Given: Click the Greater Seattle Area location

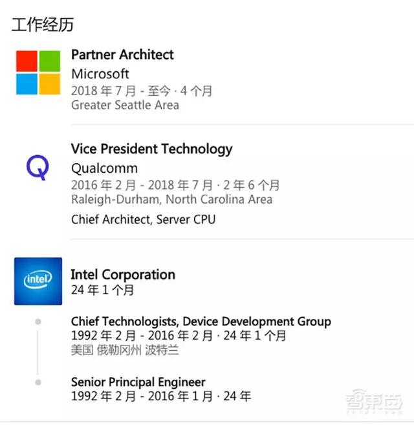Looking at the screenshot, I should (125, 105).
